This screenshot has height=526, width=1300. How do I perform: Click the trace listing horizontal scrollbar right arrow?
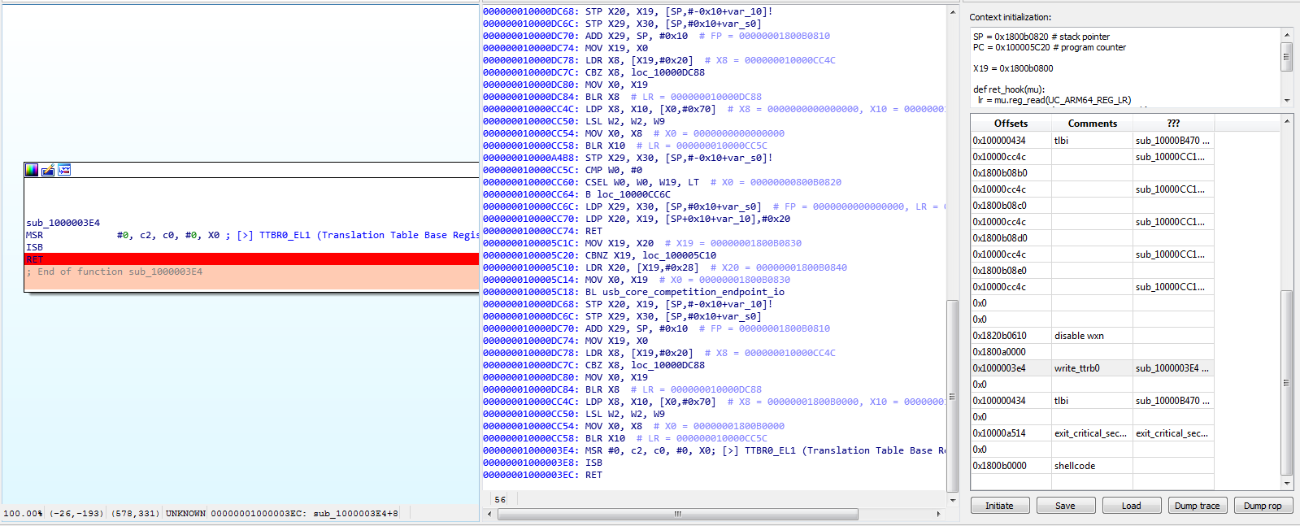tap(938, 514)
